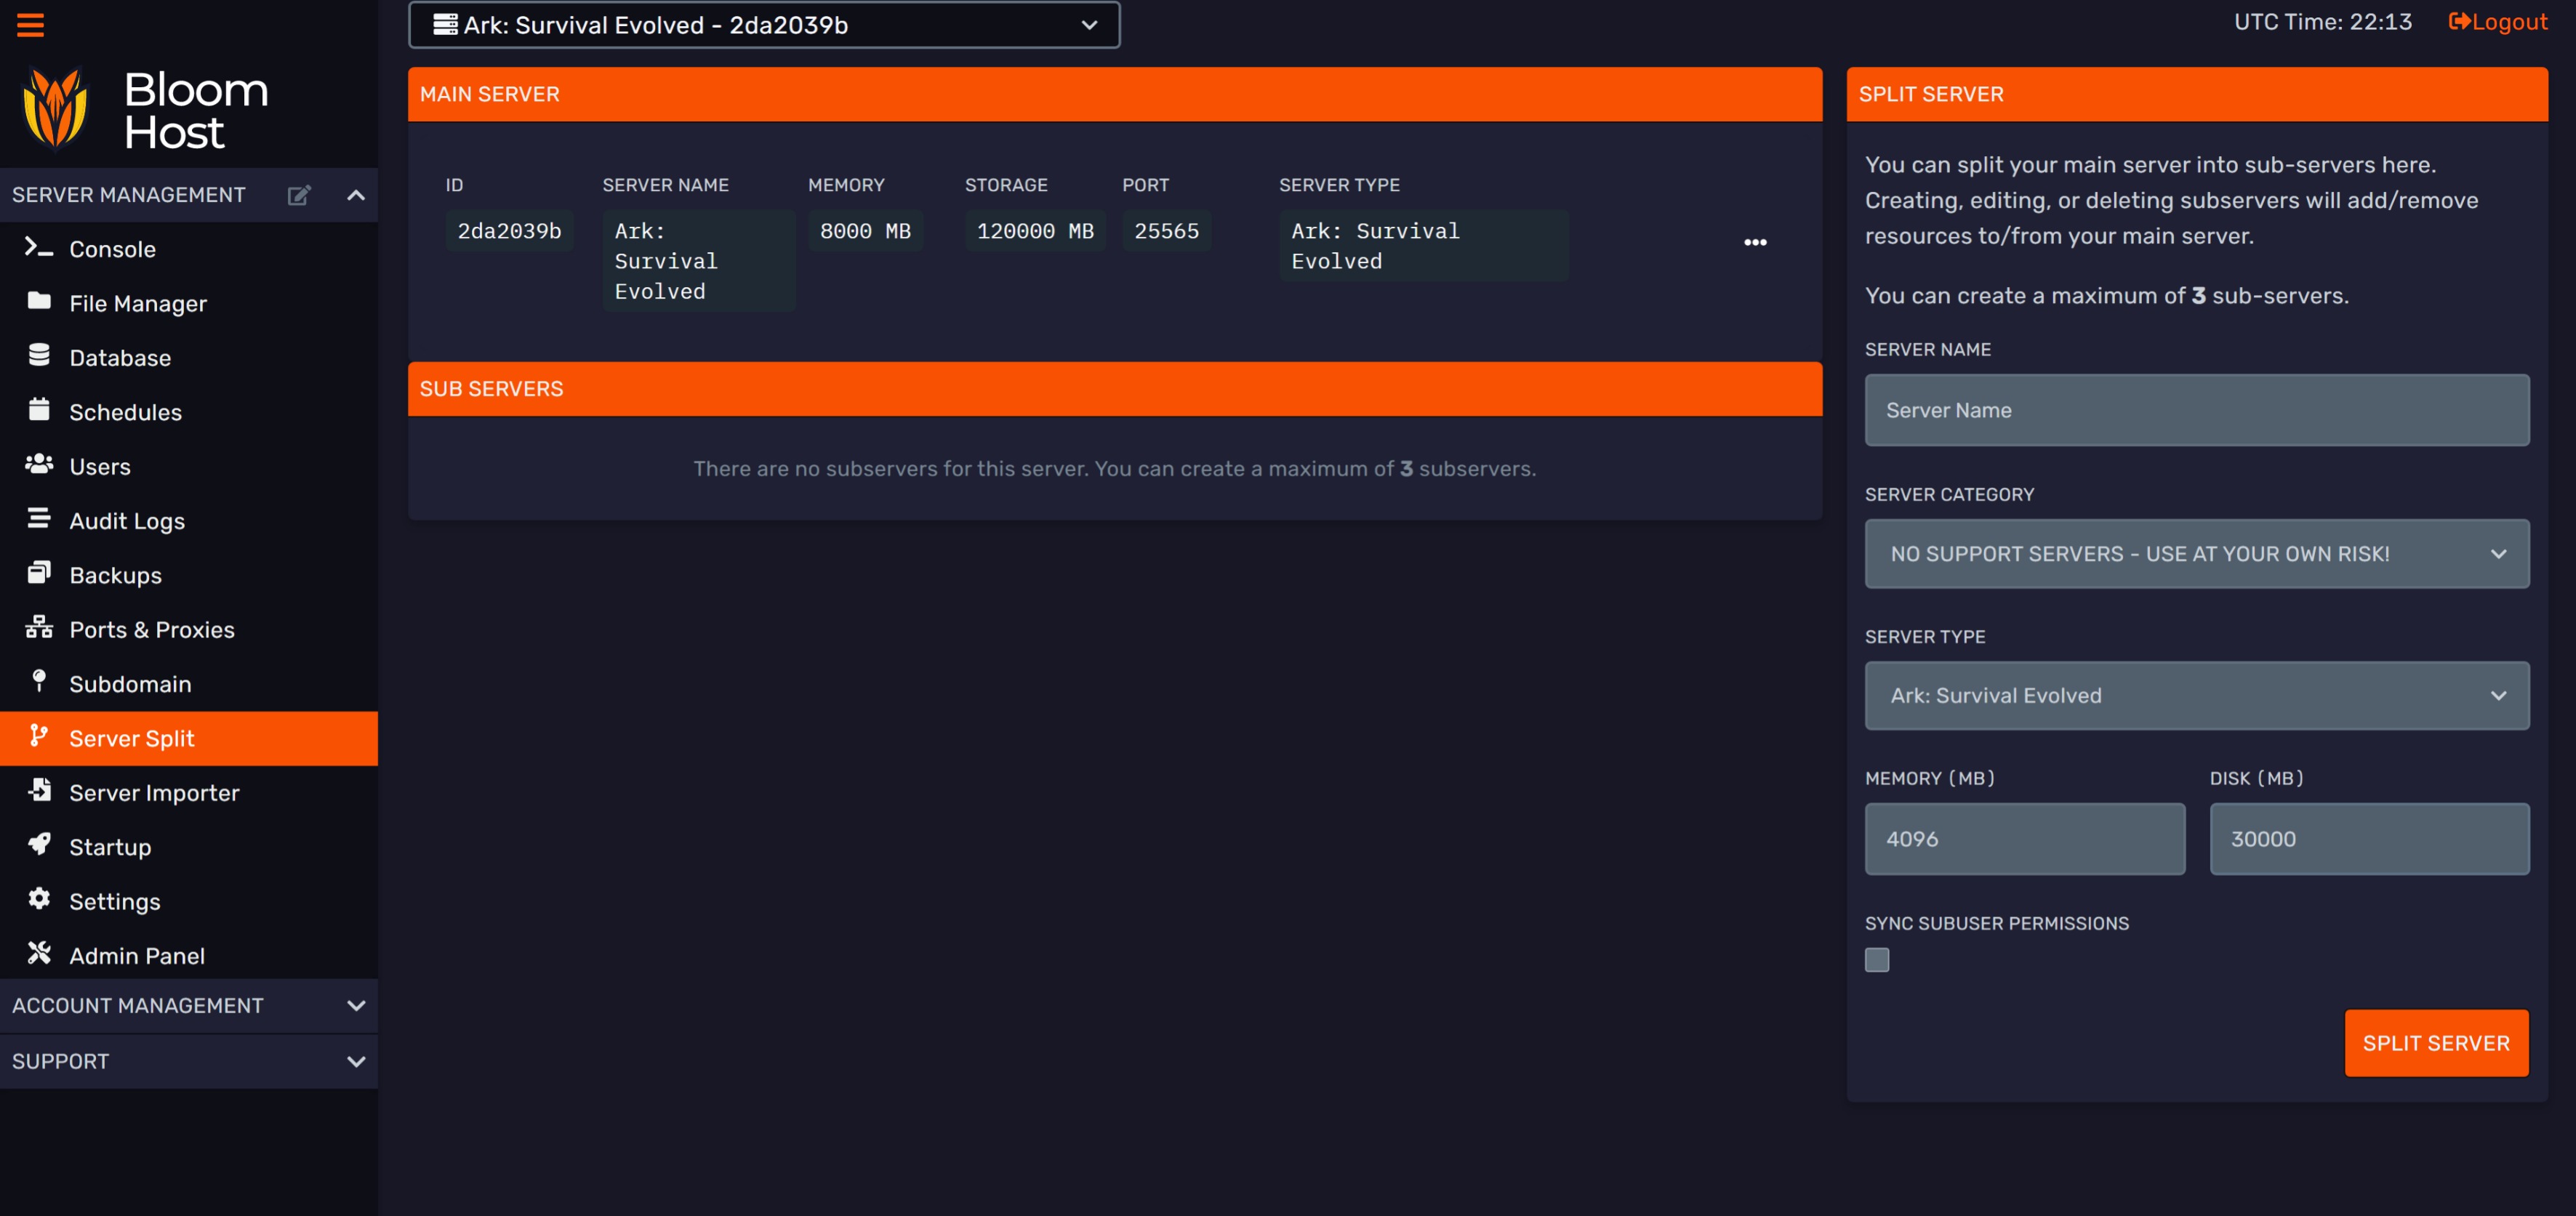The height and width of the screenshot is (1216, 2576).
Task: Open the Database section
Action: (x=119, y=358)
